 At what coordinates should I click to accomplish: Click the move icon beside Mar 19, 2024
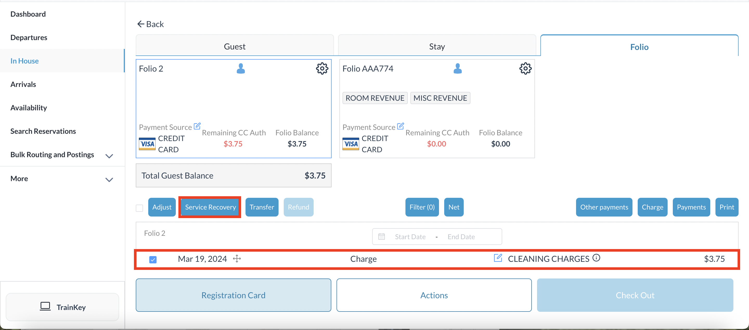(x=237, y=258)
